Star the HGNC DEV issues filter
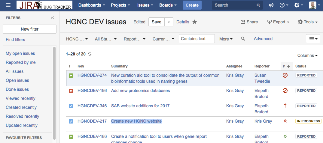Screen dimensions: 323x143 [195, 22]
